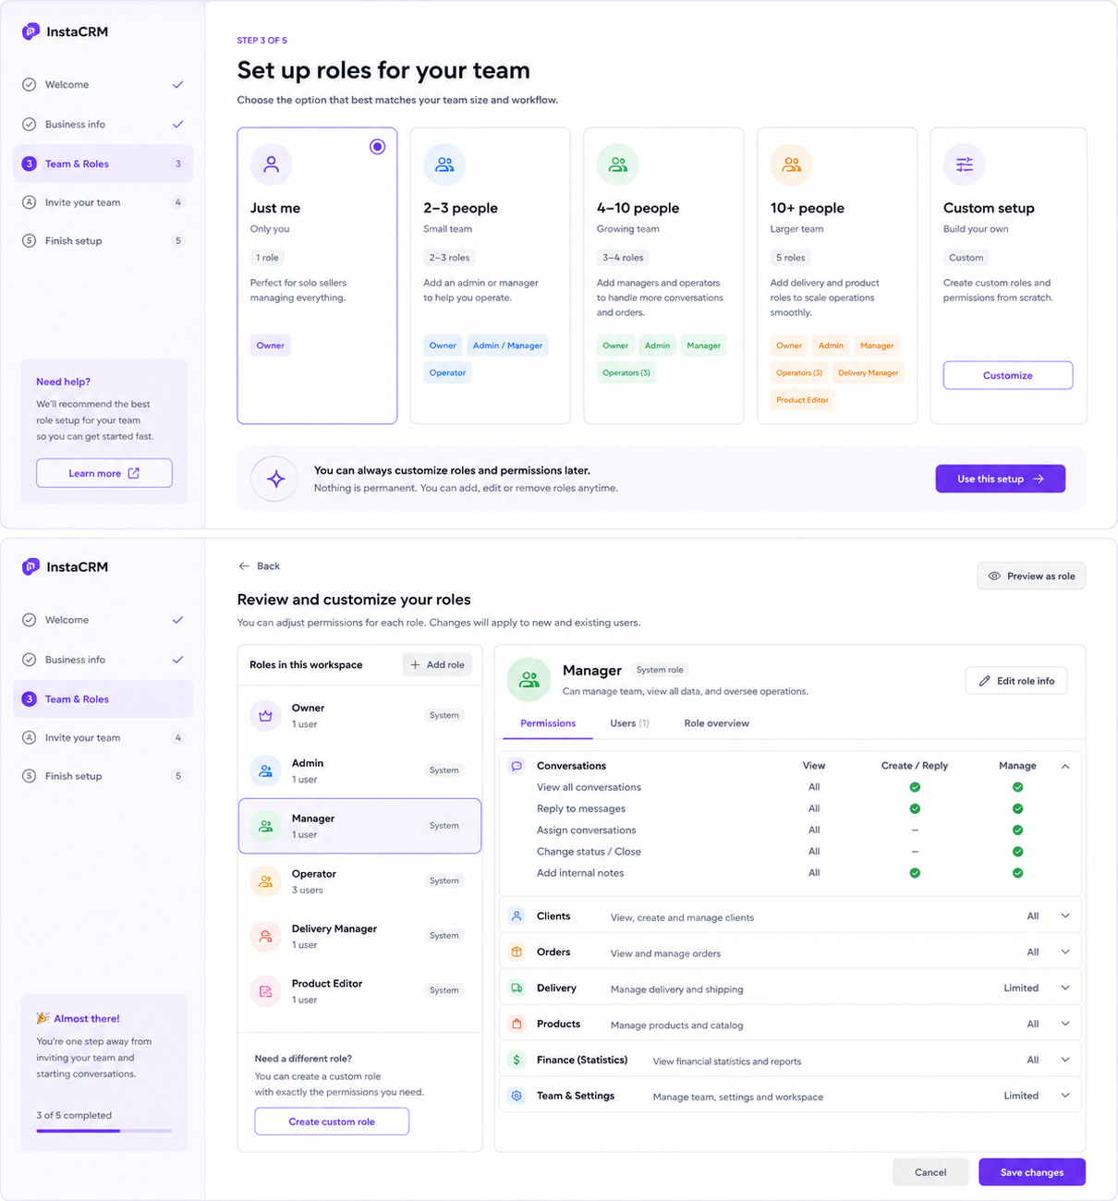Expand the Finance (Statistics) permissions row
The width and height of the screenshot is (1118, 1201).
point(1065,1060)
